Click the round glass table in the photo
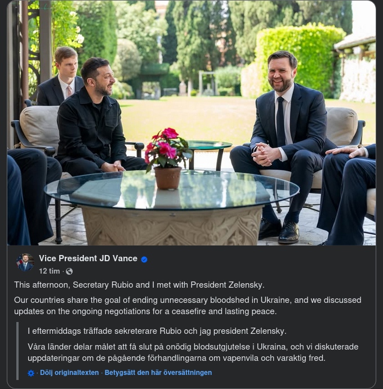 tap(171, 190)
